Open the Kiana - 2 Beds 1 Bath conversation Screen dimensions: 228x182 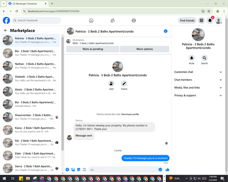31,130
